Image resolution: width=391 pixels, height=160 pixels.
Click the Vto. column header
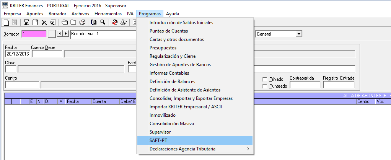[x=383, y=101]
